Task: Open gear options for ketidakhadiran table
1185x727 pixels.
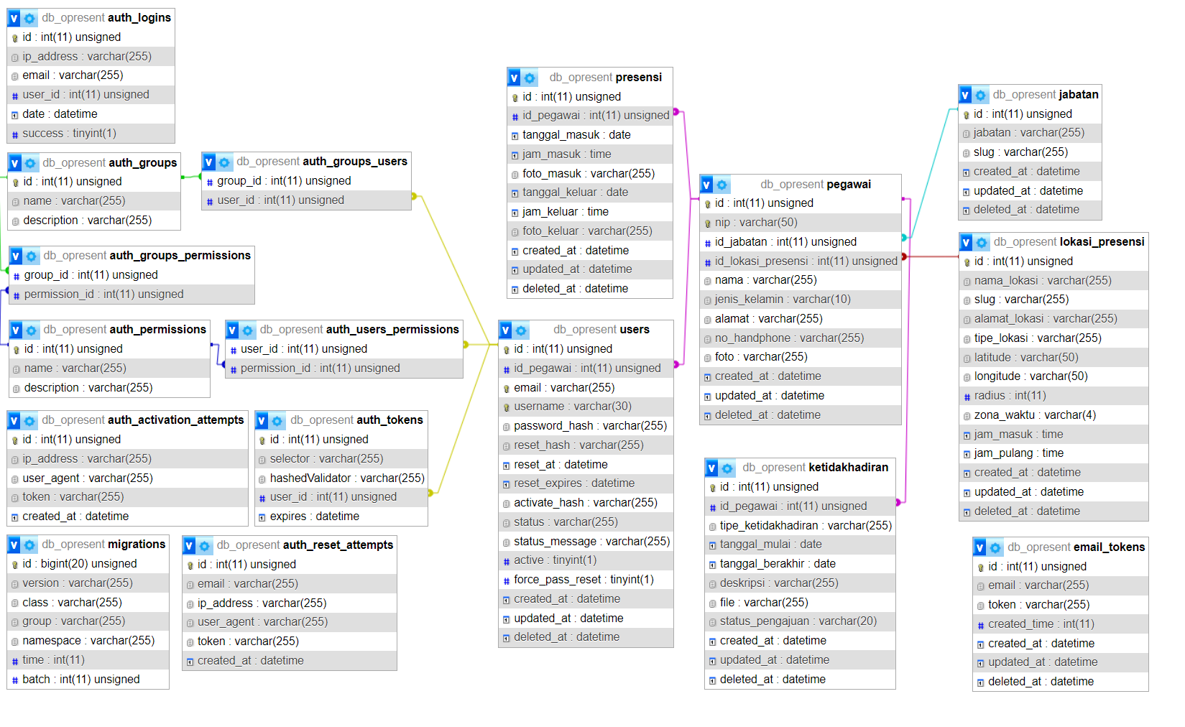Action: click(727, 468)
